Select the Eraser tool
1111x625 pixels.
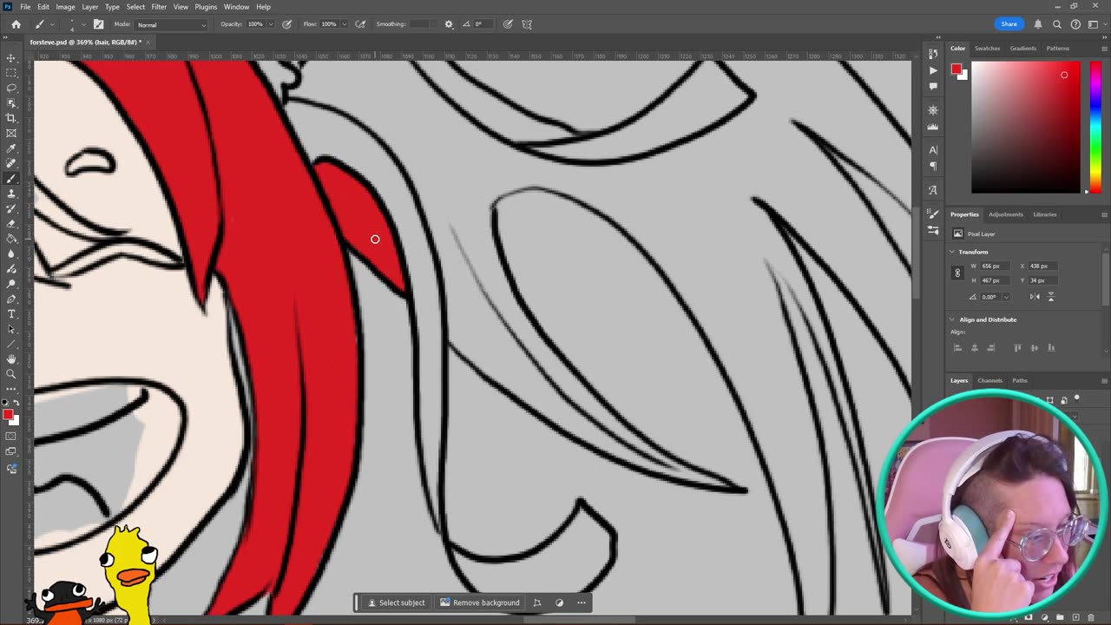click(x=11, y=223)
